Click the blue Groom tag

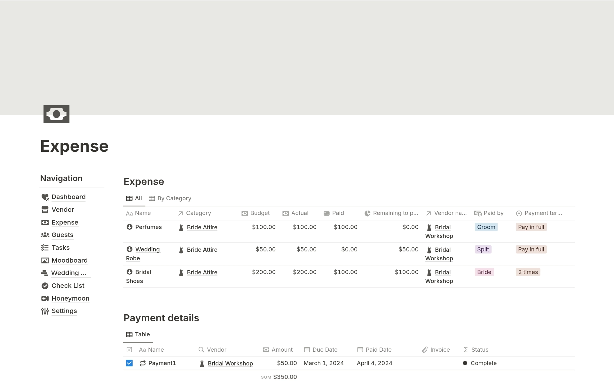pyautogui.click(x=486, y=227)
